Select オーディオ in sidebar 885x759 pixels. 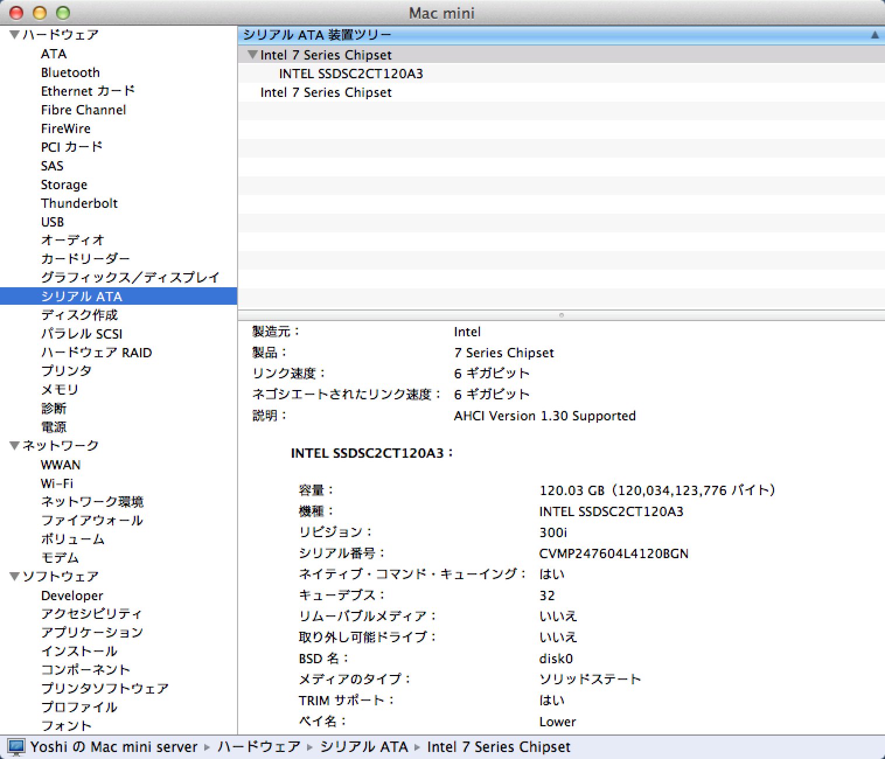pyautogui.click(x=72, y=240)
